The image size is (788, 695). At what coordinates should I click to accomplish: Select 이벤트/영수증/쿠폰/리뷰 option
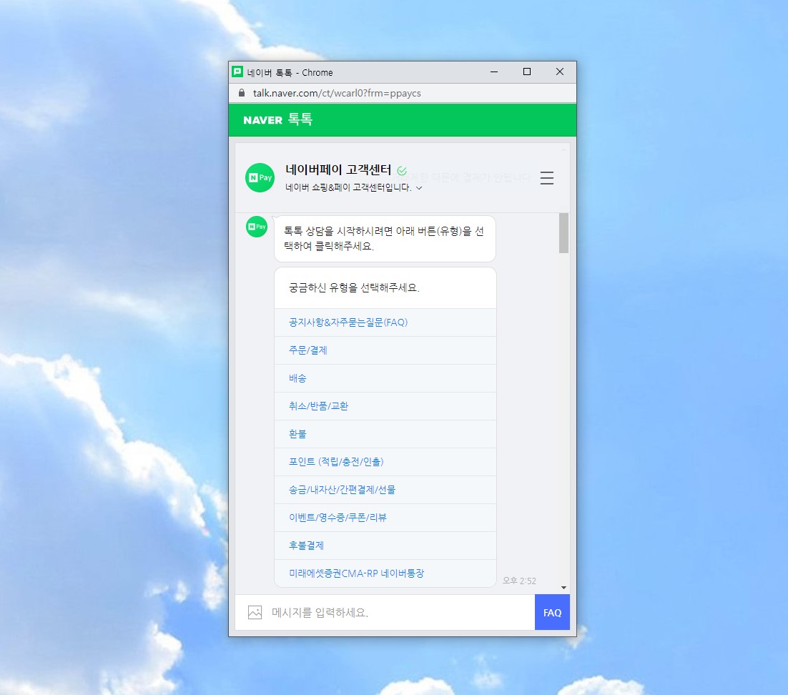(x=385, y=518)
